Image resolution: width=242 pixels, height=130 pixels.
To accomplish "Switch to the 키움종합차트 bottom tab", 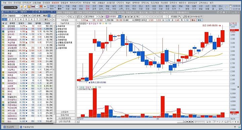I will [x=27, y=127].
